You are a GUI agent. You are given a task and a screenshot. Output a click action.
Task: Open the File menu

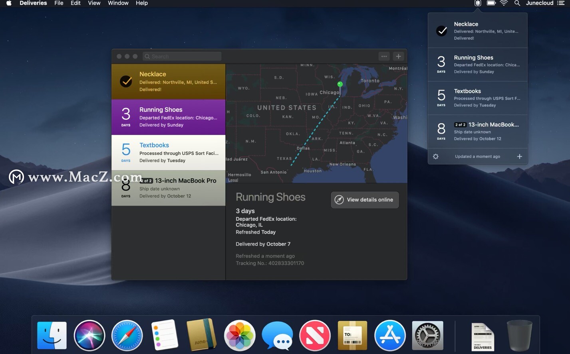(x=59, y=3)
